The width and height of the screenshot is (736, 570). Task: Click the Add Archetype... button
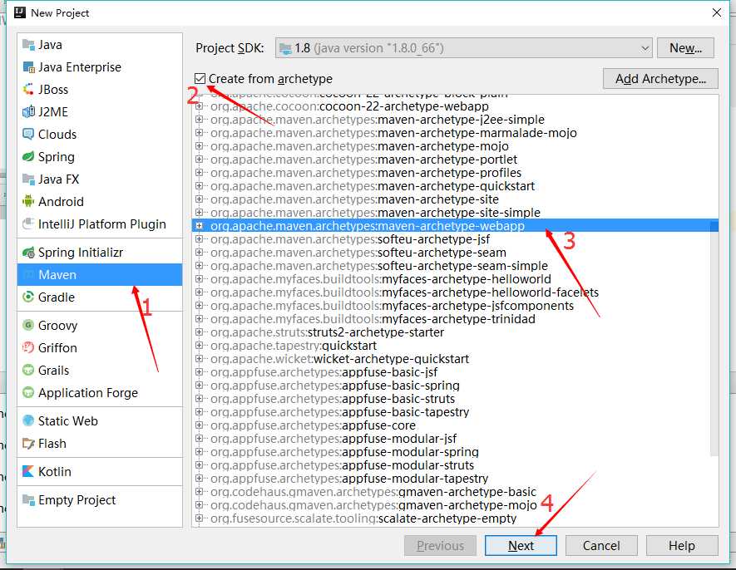[x=660, y=79]
